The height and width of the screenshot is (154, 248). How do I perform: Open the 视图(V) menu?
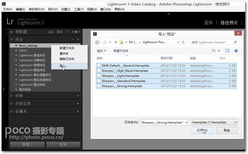pyautogui.click(x=92, y=9)
